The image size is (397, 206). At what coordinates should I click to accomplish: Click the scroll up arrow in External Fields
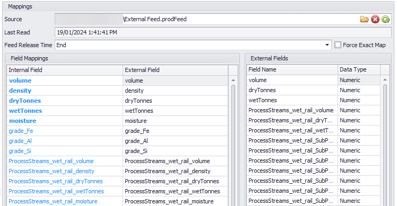385,79
